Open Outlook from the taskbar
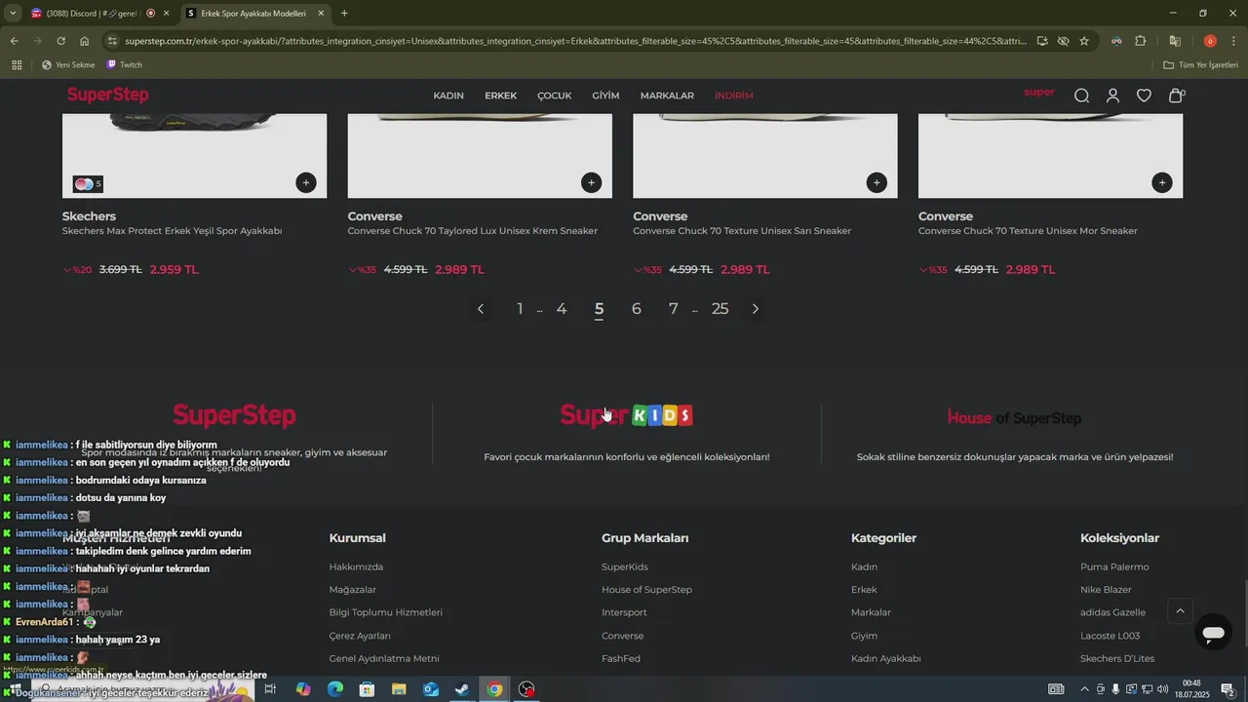Screen dimensions: 1248x702 431,689
